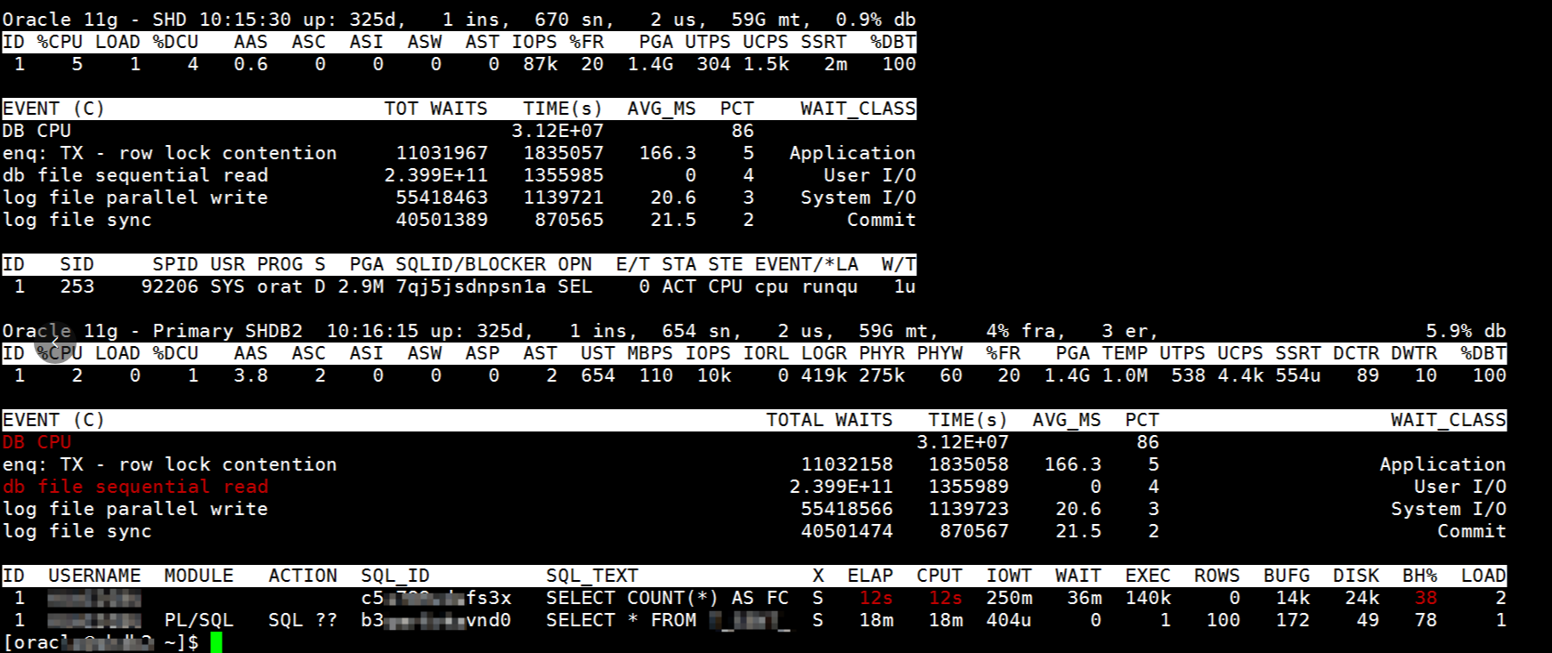The image size is (1552, 653).
Task: Select the red BH% value 38
Action: 1426,598
